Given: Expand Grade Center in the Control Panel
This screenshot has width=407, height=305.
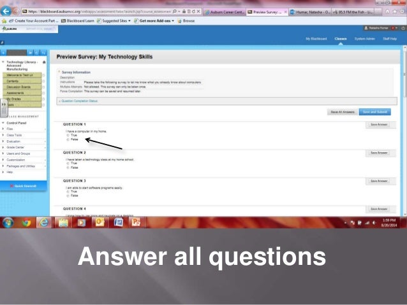Looking at the screenshot, I should click(x=3, y=147).
